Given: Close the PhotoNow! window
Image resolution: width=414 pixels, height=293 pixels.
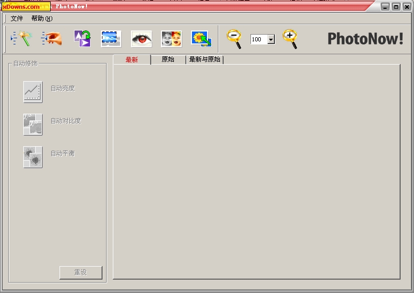Looking at the screenshot, I should [x=407, y=7].
